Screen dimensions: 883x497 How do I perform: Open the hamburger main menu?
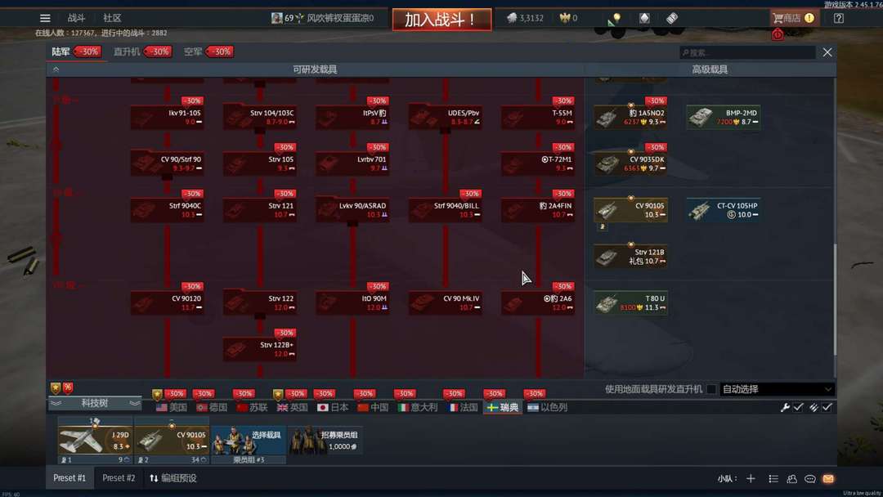tap(45, 18)
